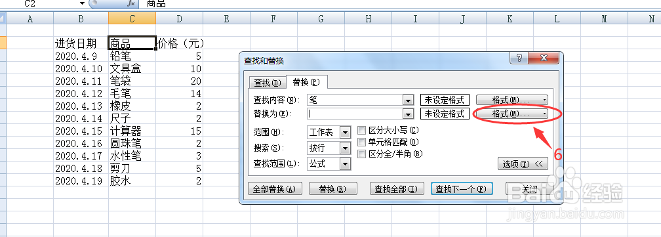Screen dimensions: 661x237
Task: Select column K header
Action: pos(510,18)
